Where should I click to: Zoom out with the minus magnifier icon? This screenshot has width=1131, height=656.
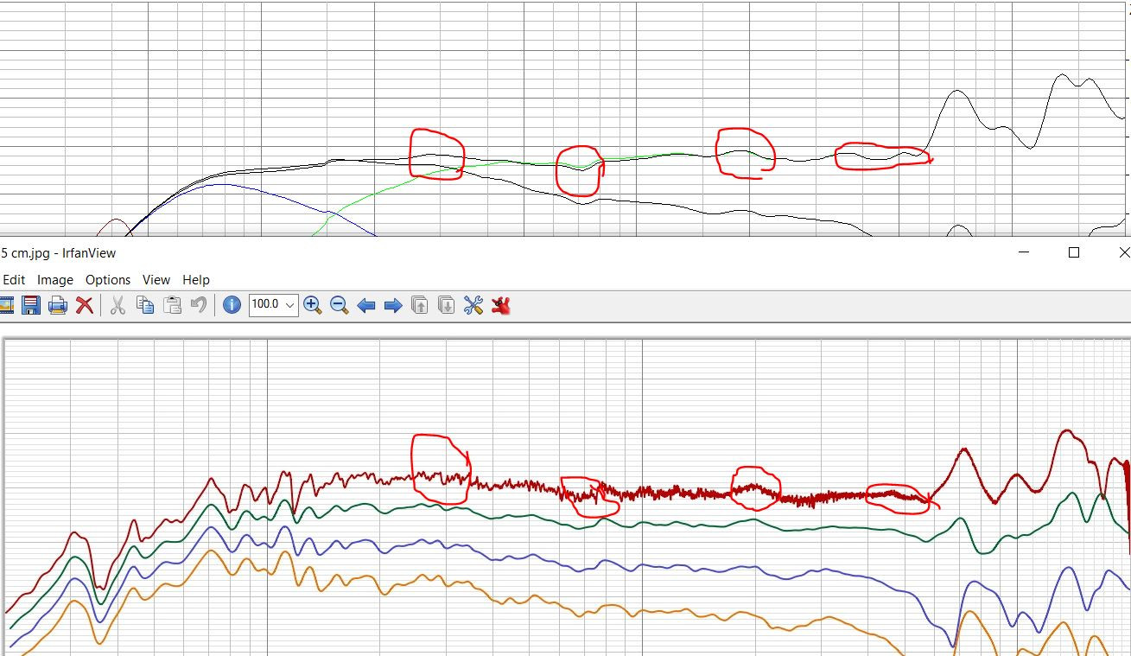click(x=340, y=304)
